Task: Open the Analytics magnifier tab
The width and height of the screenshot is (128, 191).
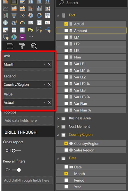Action: pos(34,46)
